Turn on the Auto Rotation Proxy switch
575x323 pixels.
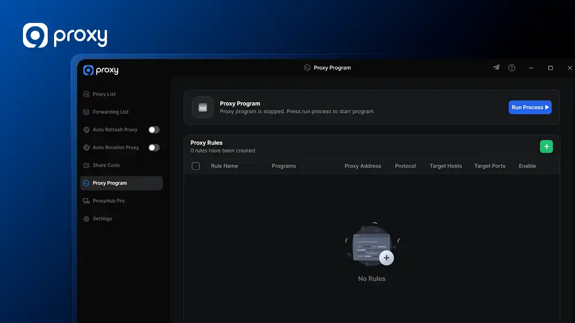coord(154,147)
